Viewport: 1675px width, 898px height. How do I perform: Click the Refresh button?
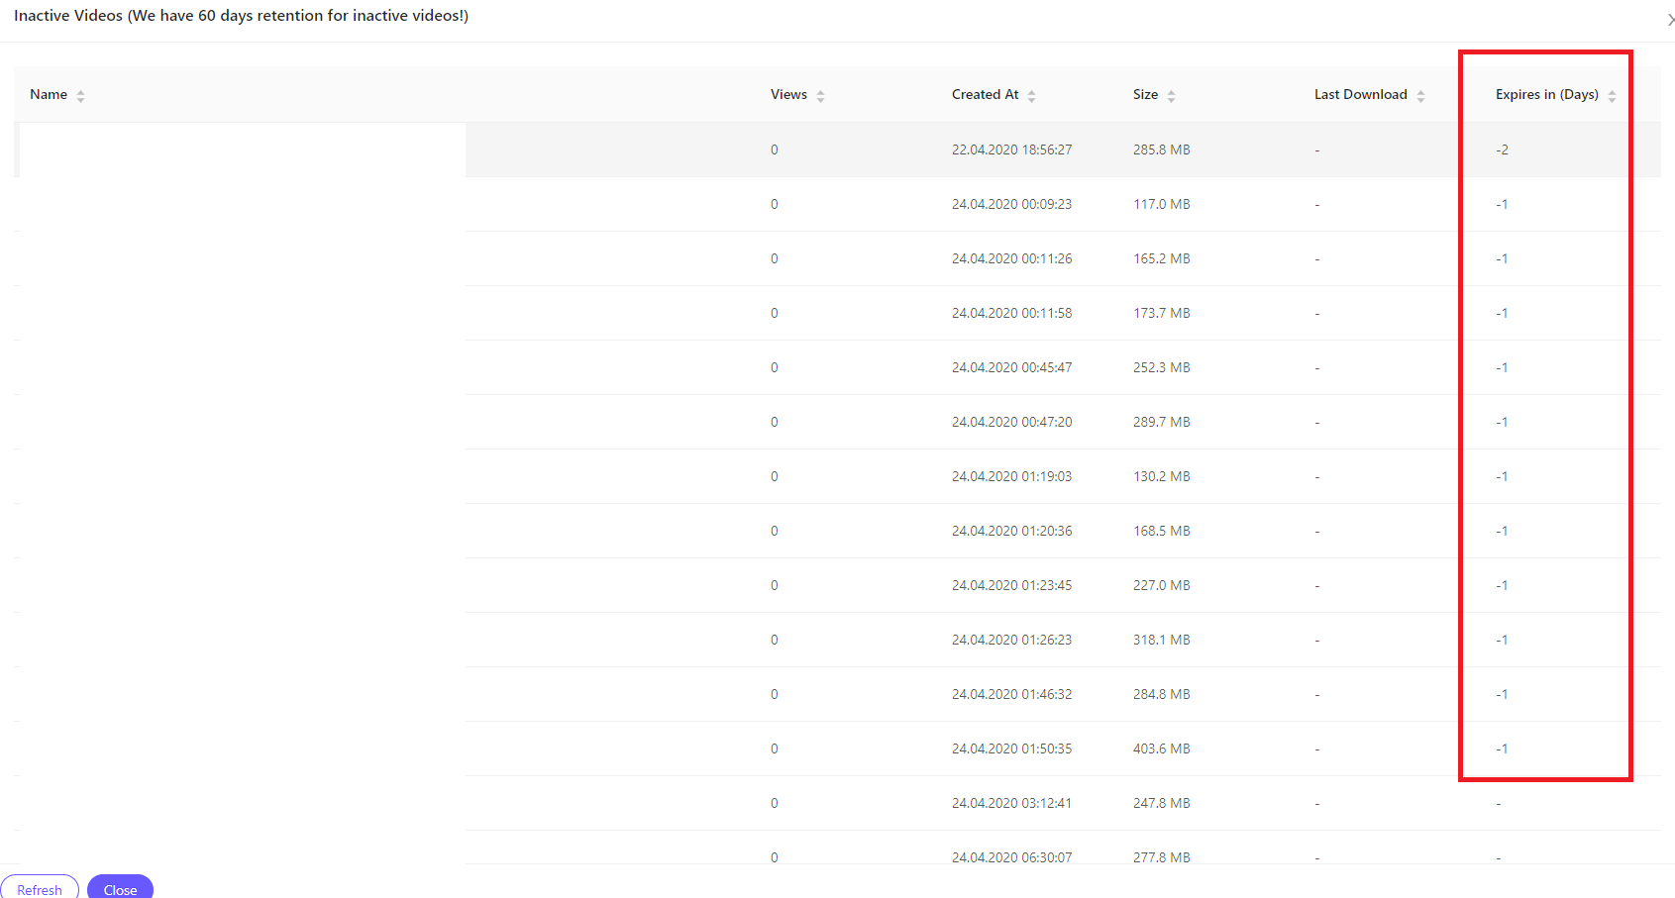click(x=40, y=888)
